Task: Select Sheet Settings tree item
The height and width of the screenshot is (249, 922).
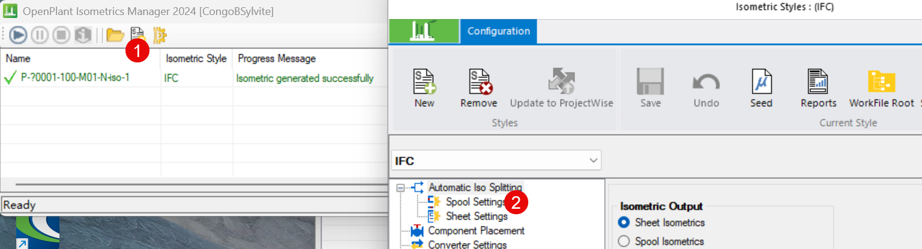Action: pos(477,216)
